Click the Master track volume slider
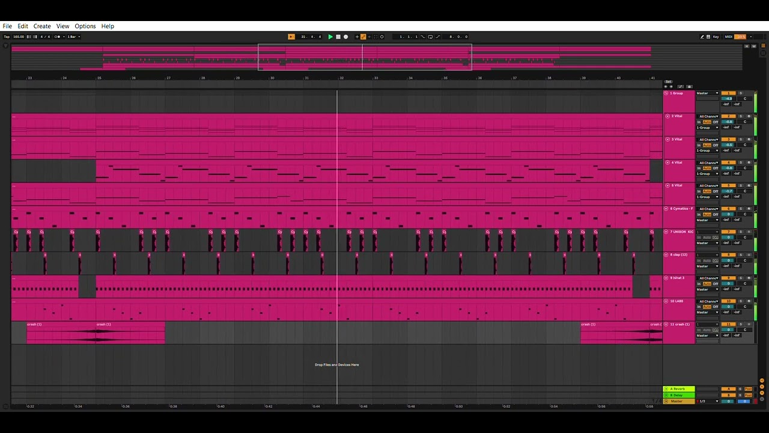 click(x=728, y=401)
